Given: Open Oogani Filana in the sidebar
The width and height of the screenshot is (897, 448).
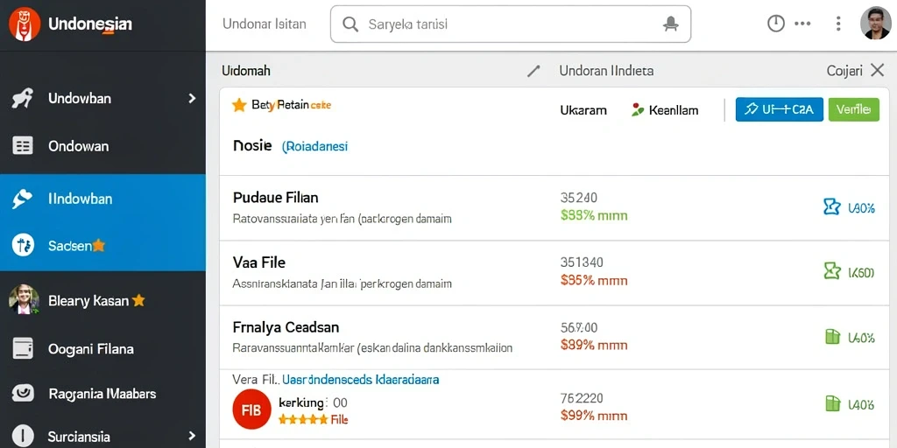Looking at the screenshot, I should click(x=102, y=348).
